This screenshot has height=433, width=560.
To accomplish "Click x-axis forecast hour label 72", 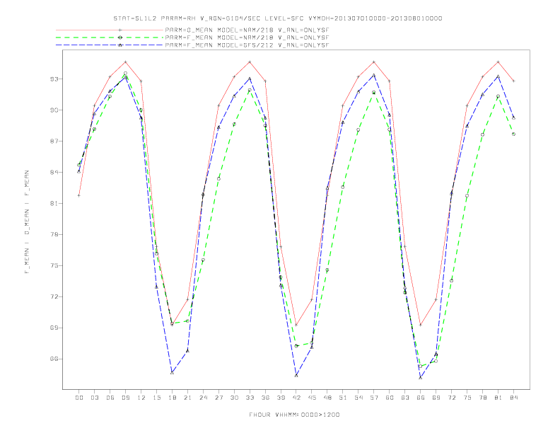I will pyautogui.click(x=452, y=398).
